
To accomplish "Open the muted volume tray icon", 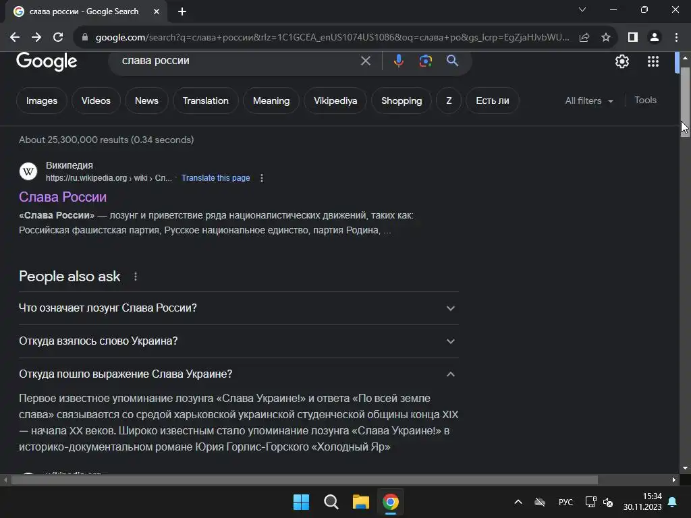I will point(608,502).
